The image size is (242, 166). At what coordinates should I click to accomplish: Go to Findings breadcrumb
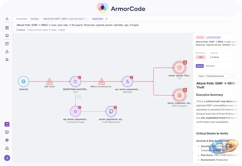(35, 19)
